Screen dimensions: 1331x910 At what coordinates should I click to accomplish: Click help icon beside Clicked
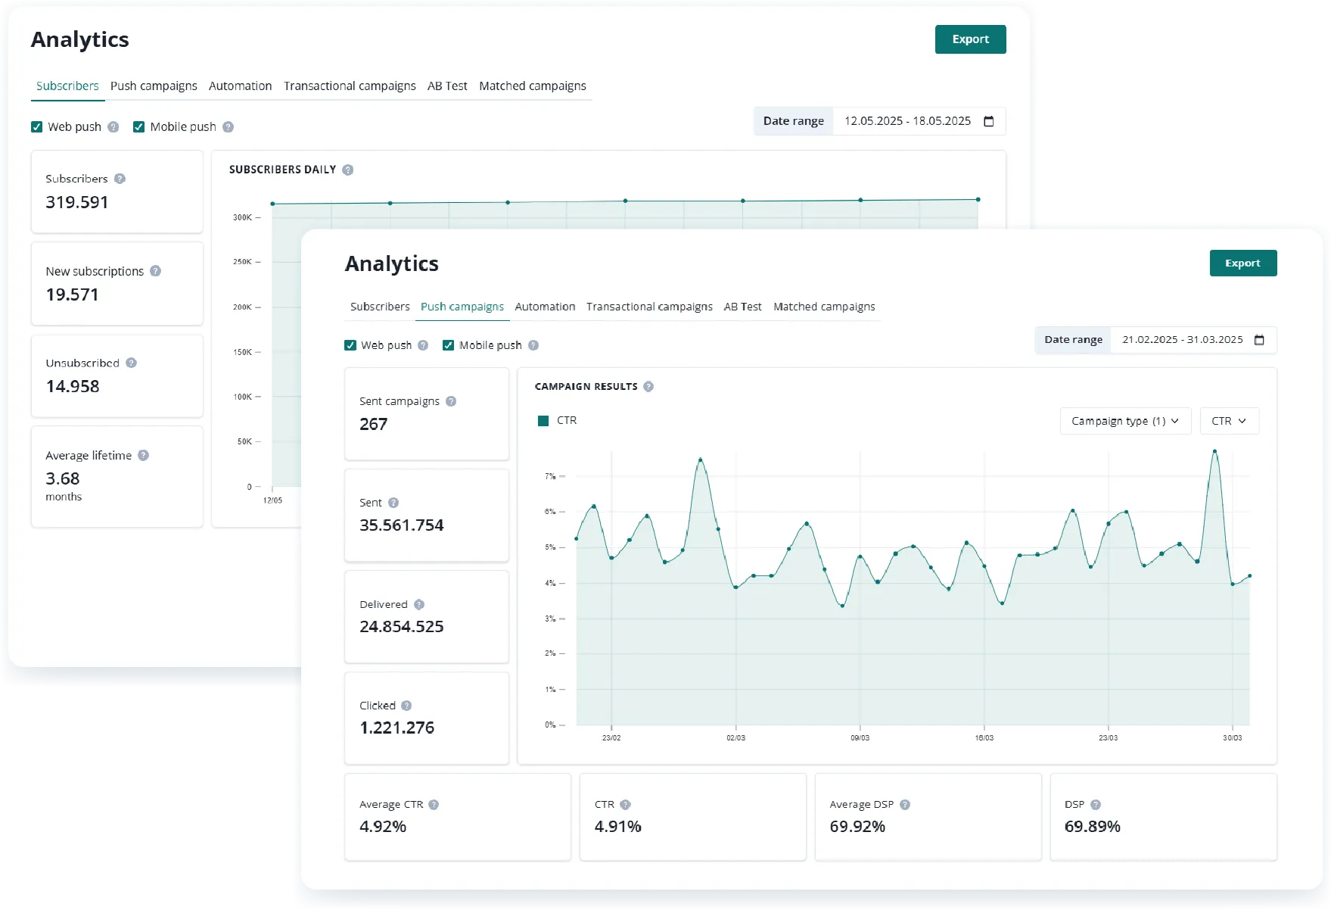pos(406,706)
